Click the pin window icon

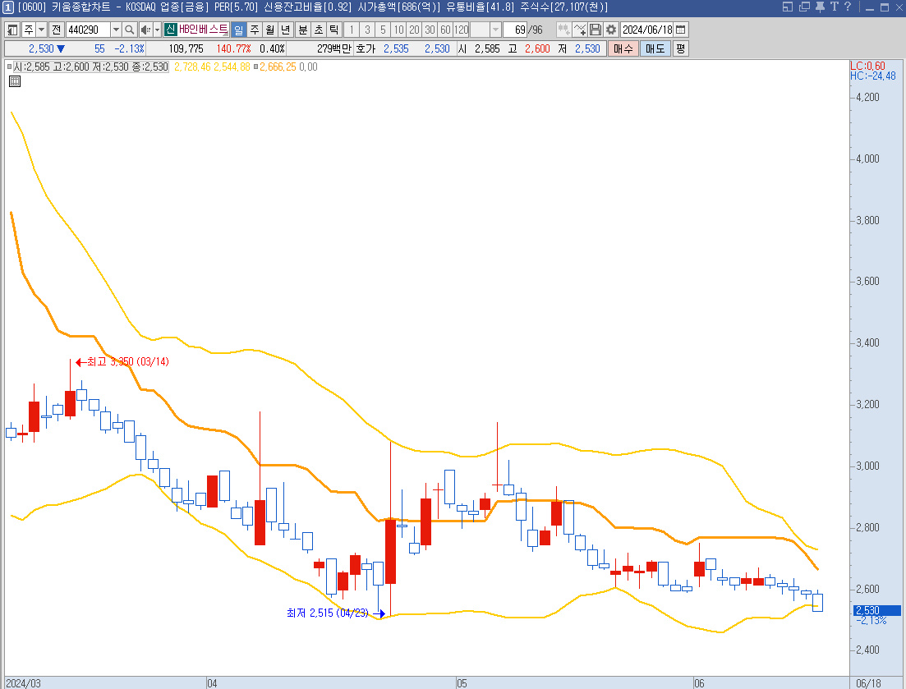pos(820,7)
